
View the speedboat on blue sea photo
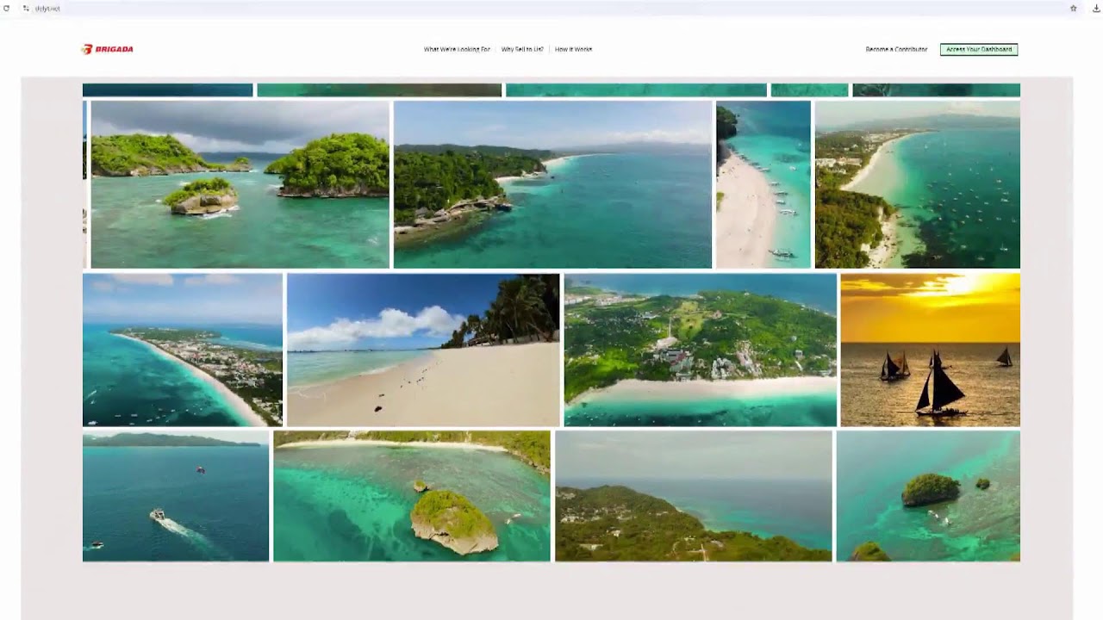coord(176,496)
